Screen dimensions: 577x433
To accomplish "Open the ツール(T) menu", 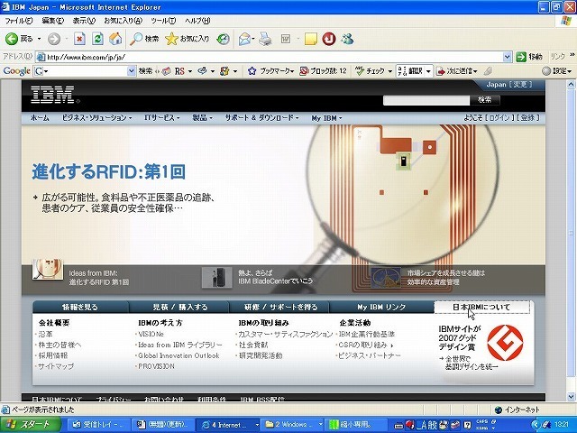I will point(163,21).
